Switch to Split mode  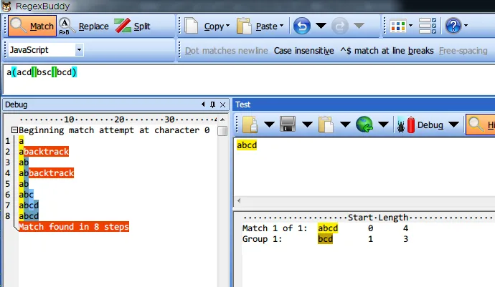point(132,26)
